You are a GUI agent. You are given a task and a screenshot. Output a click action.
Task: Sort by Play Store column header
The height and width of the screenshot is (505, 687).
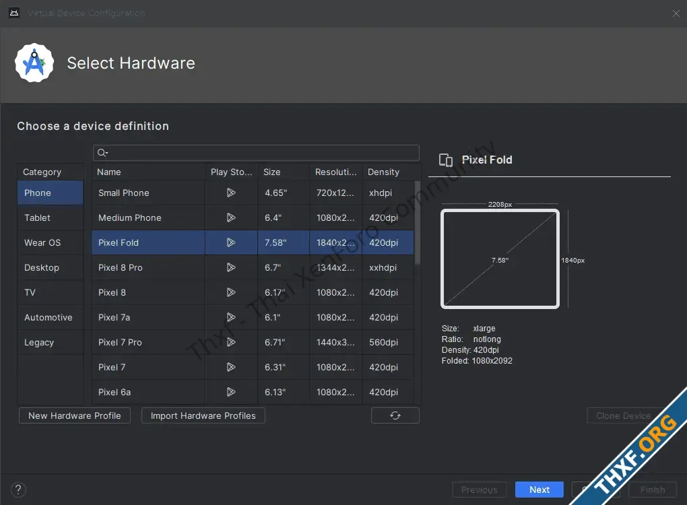[x=231, y=172]
